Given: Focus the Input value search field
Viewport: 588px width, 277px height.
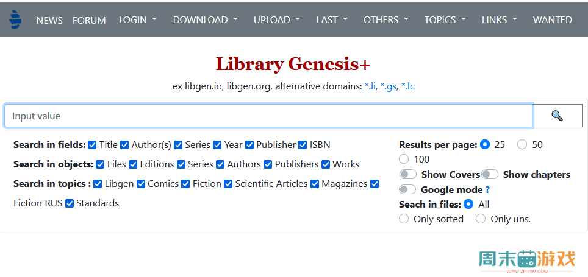Looking at the screenshot, I should [268, 116].
